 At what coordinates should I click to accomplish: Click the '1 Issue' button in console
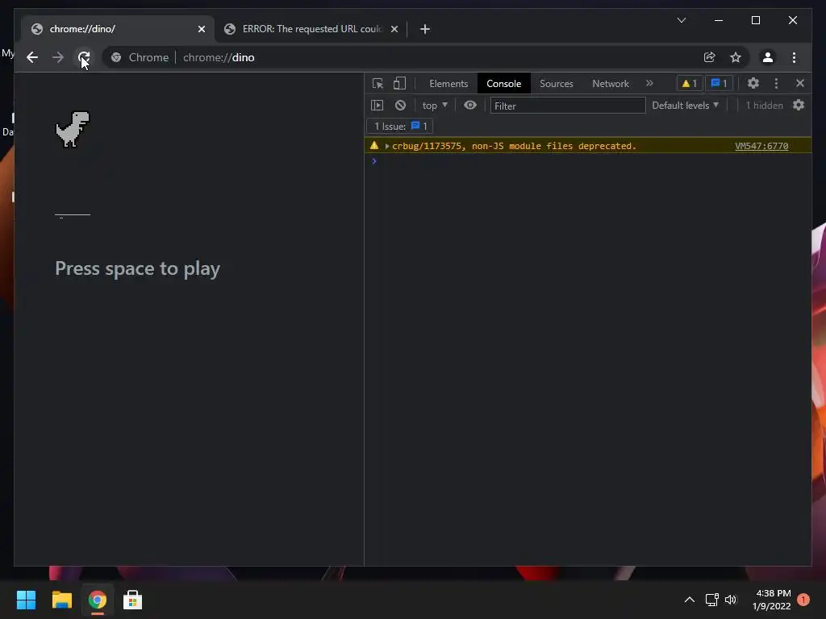(x=400, y=127)
